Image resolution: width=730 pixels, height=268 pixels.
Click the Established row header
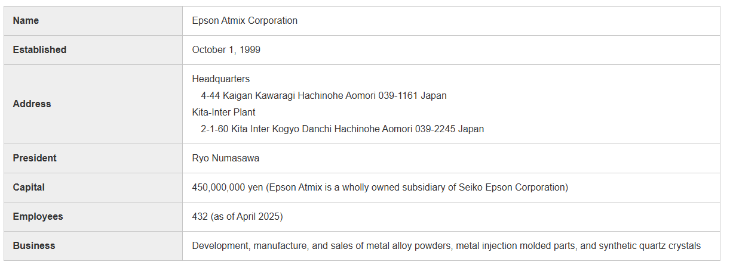click(x=39, y=50)
